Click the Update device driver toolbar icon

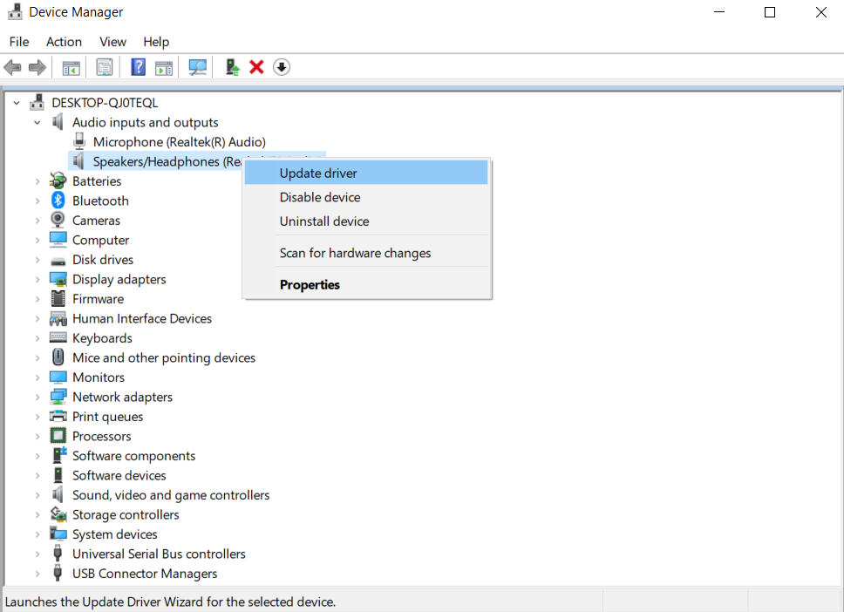tap(232, 67)
